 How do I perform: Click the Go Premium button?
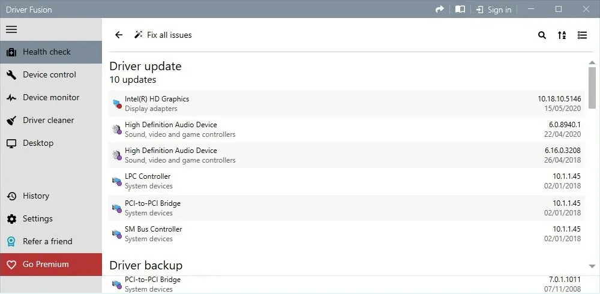coord(46,265)
